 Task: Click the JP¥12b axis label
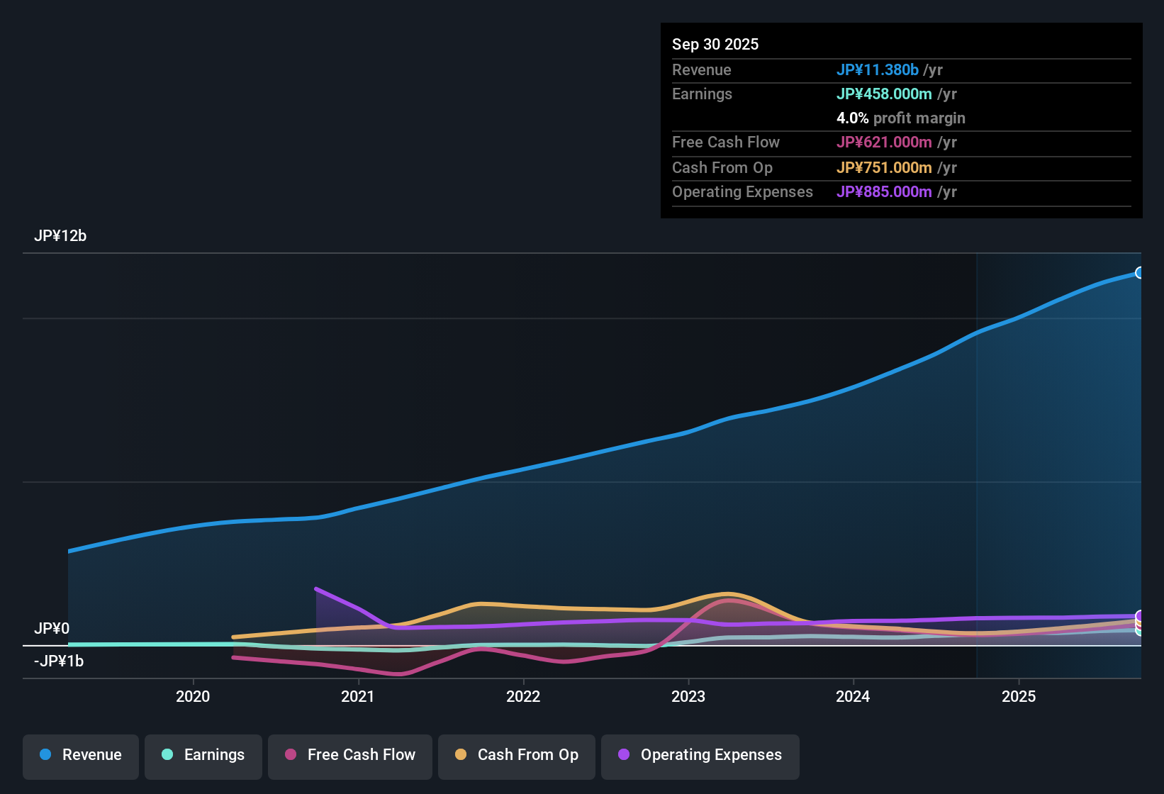point(61,236)
